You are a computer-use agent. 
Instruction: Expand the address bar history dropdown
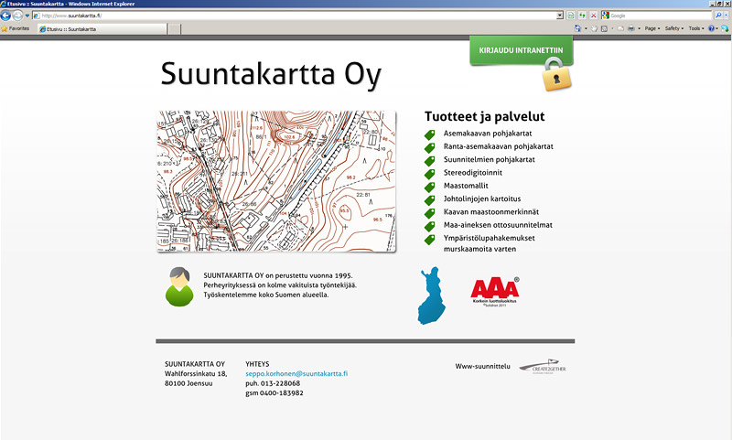click(x=560, y=16)
